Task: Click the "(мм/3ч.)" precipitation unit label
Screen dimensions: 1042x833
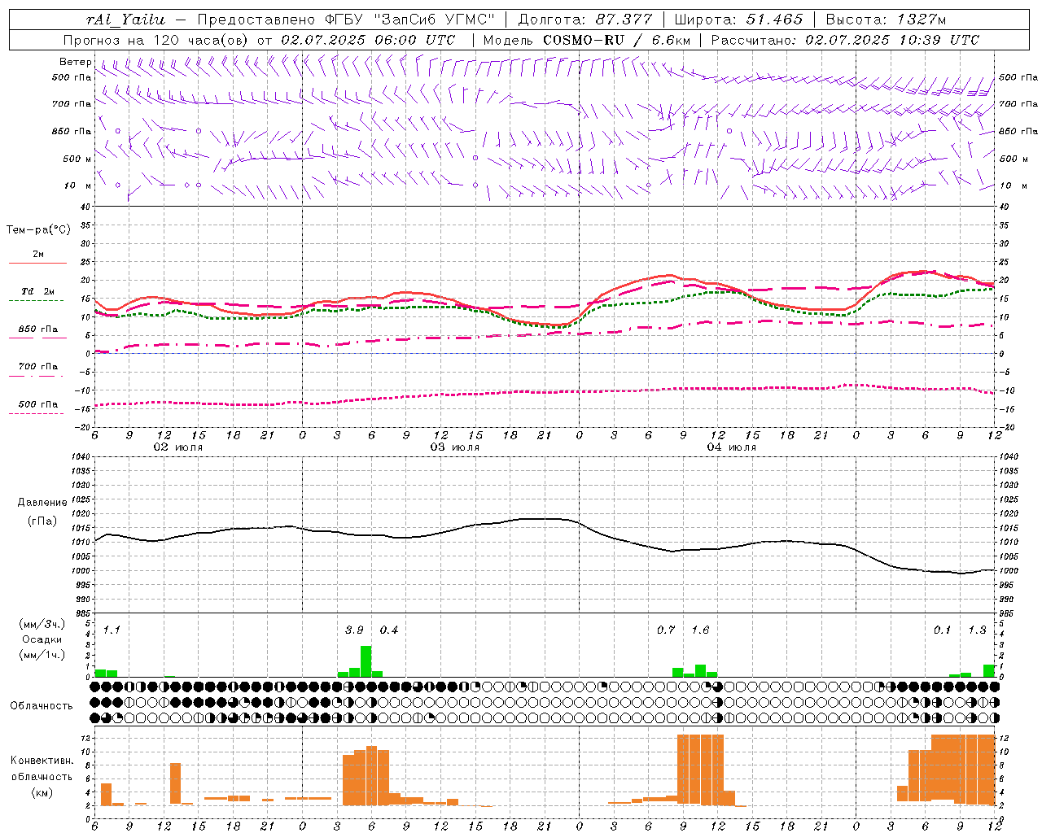Action: (x=42, y=625)
